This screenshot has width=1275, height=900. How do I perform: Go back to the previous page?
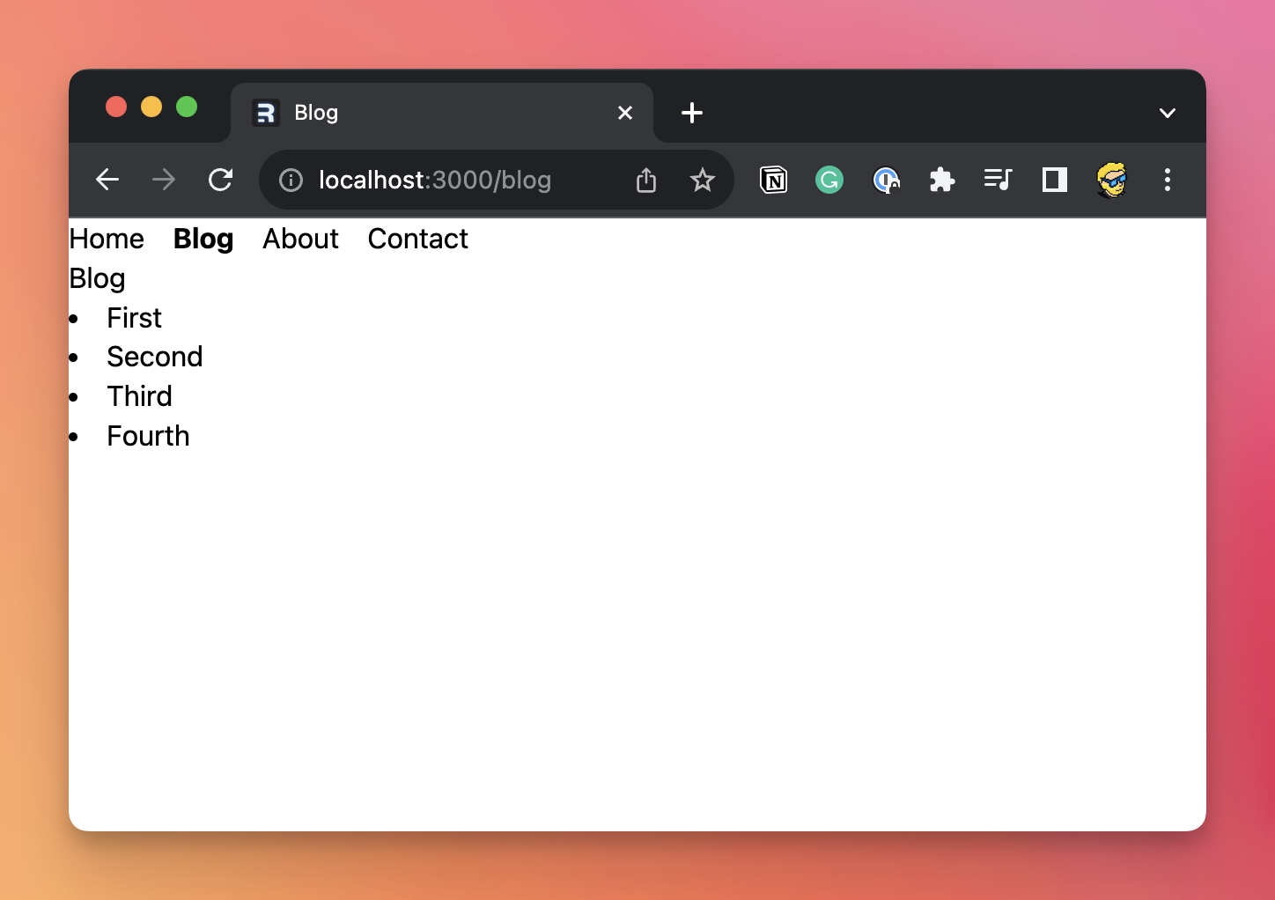(107, 180)
